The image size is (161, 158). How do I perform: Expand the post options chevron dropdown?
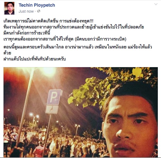(x=156, y=4)
